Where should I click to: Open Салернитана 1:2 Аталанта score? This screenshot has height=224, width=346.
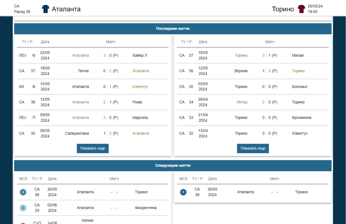coord(110,133)
